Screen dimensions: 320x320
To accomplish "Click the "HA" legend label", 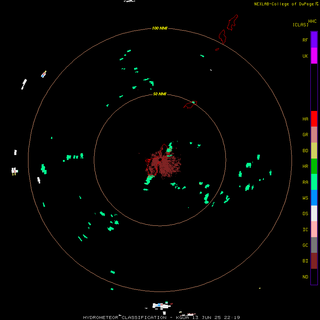I will 305,119.
